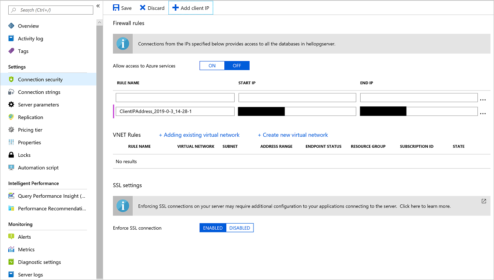Turn OFF Allow access to Azure services
Image resolution: width=494 pixels, height=280 pixels.
pos(237,66)
